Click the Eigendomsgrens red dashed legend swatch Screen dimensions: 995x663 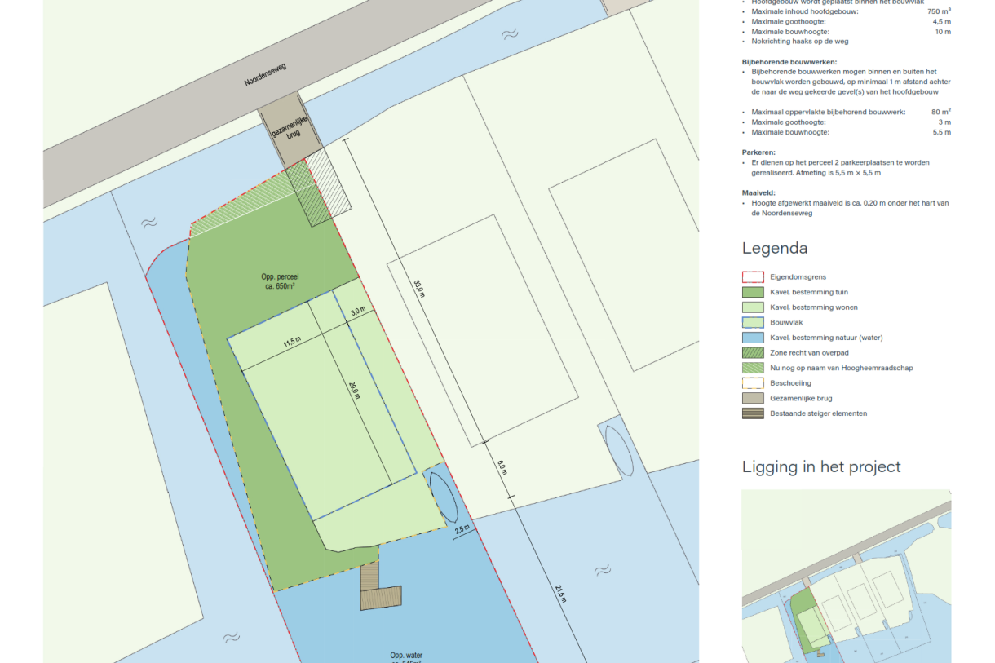[x=752, y=277]
